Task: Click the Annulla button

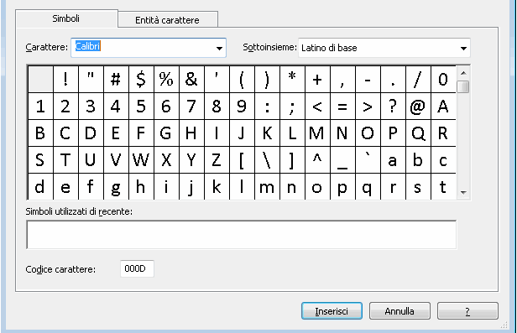Action: pos(399,311)
